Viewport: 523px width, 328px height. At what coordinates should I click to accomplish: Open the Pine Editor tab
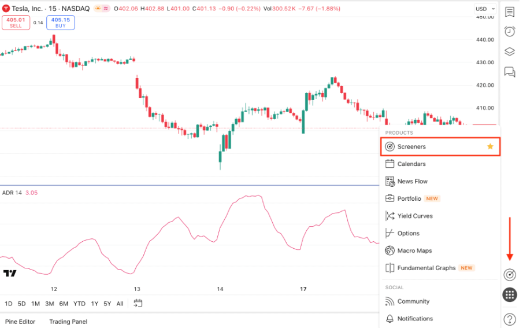(20, 322)
